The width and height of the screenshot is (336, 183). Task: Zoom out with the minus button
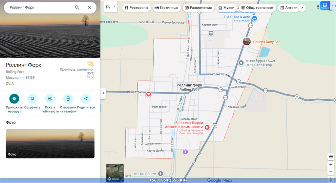(x=331, y=171)
